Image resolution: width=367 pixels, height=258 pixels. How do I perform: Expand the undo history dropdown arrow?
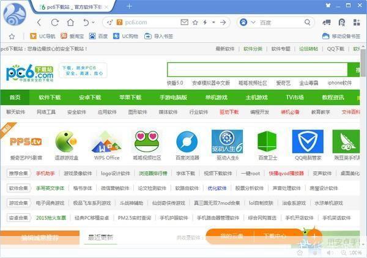(93, 23)
